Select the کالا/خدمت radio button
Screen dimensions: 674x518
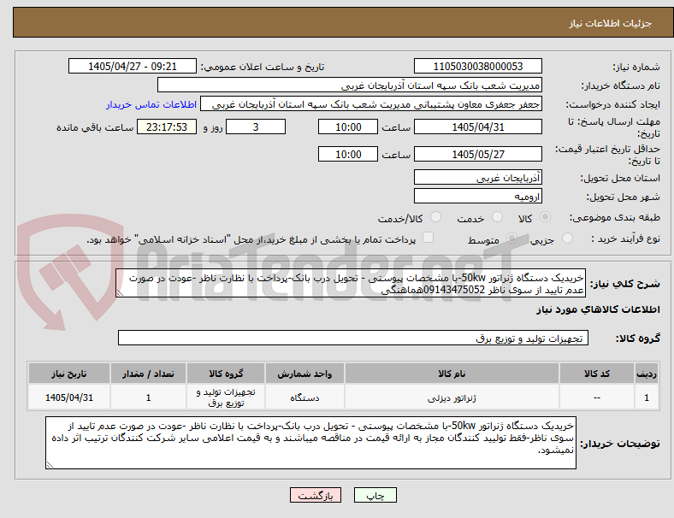tap(435, 217)
